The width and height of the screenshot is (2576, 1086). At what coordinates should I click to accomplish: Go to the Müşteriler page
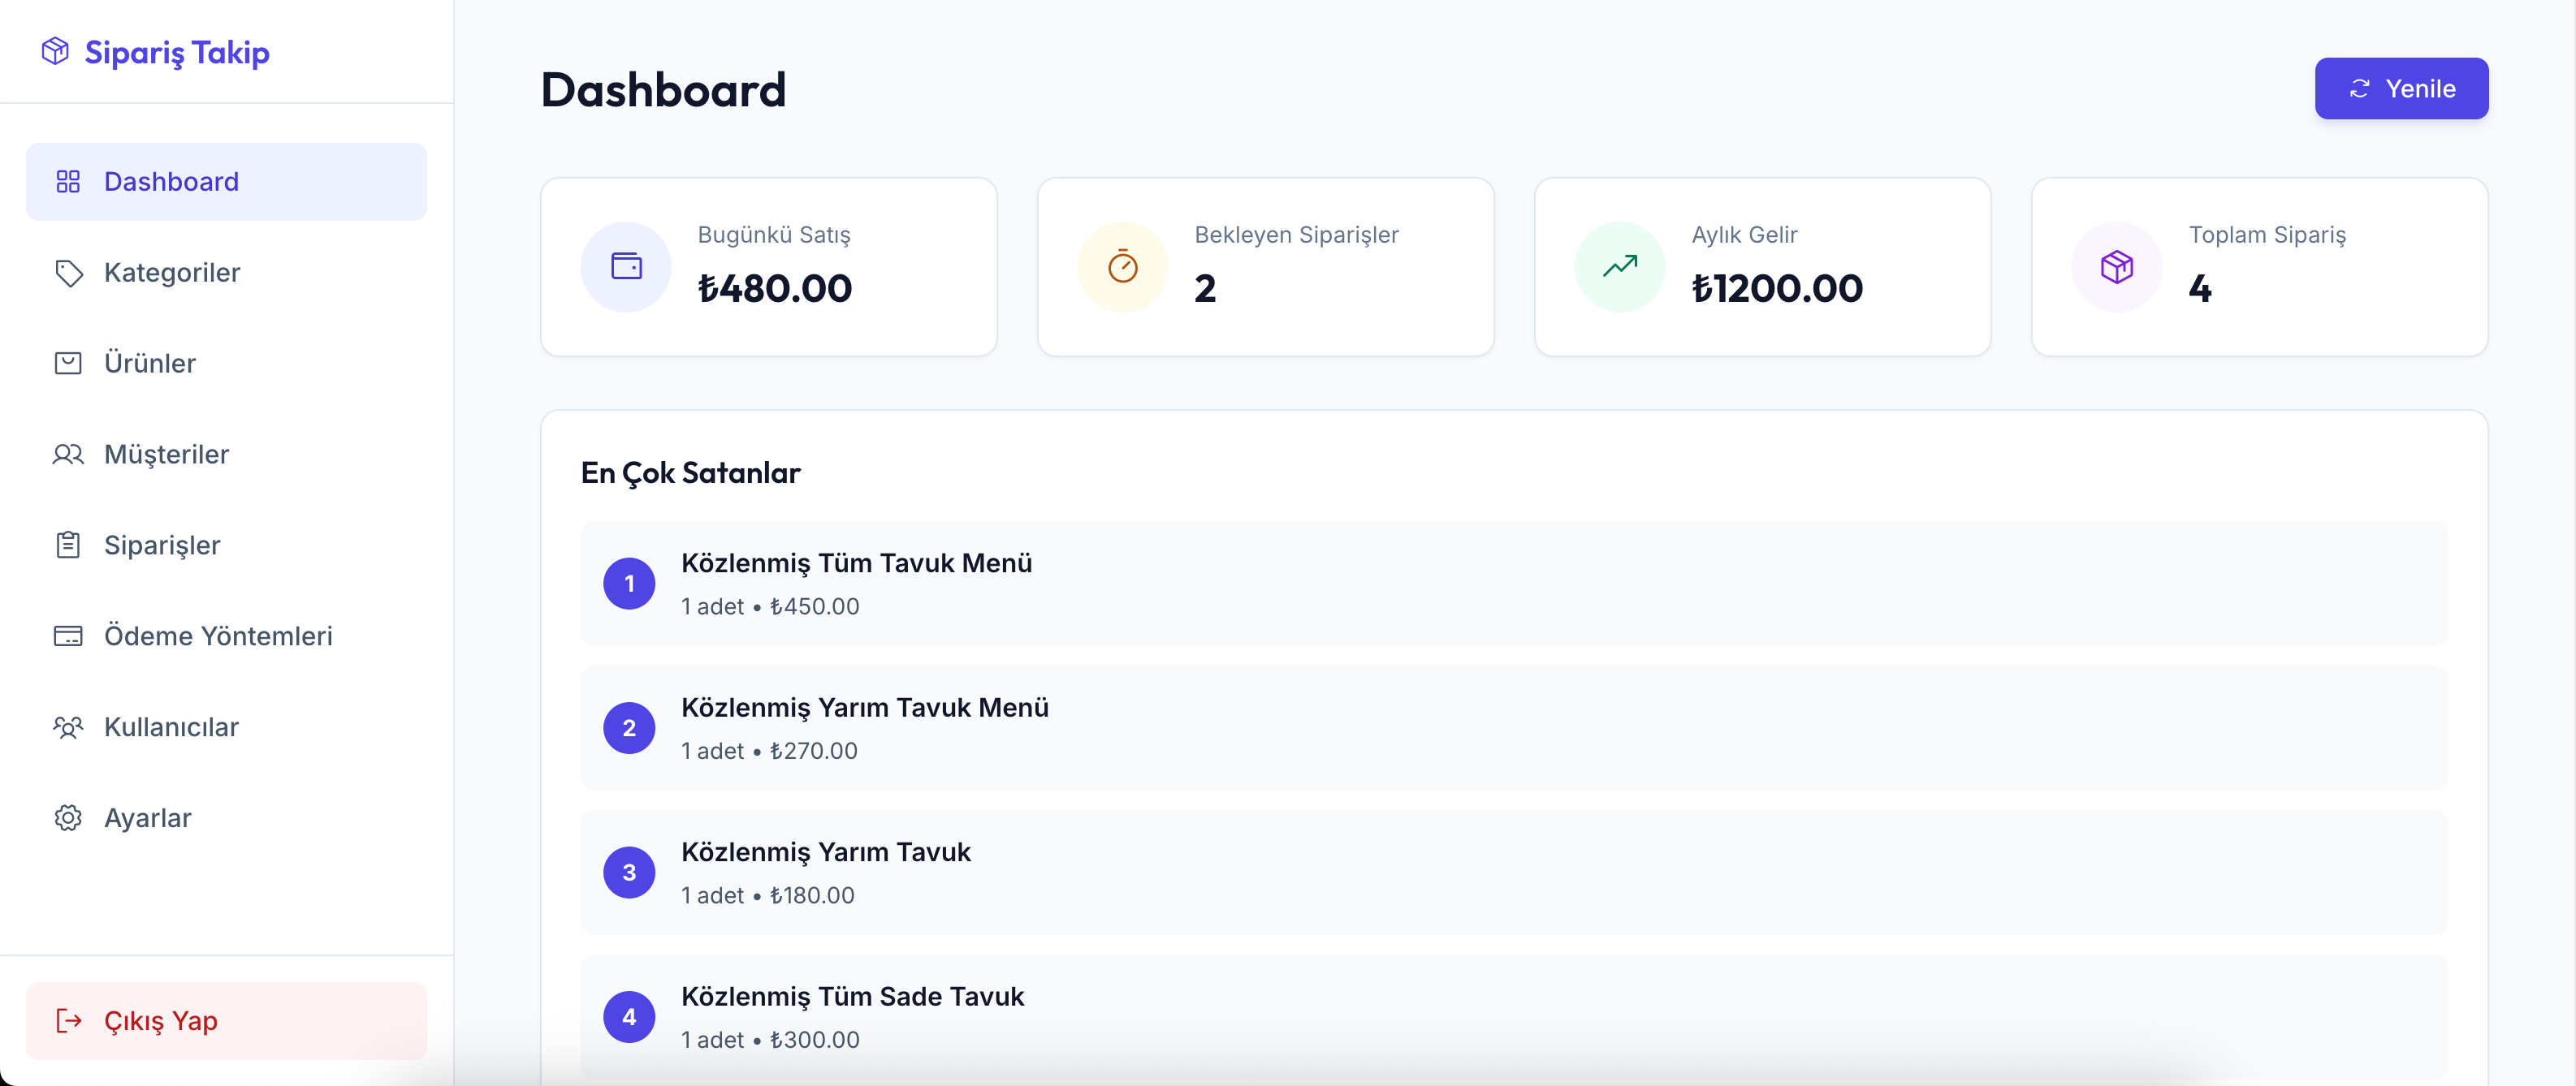pos(226,455)
